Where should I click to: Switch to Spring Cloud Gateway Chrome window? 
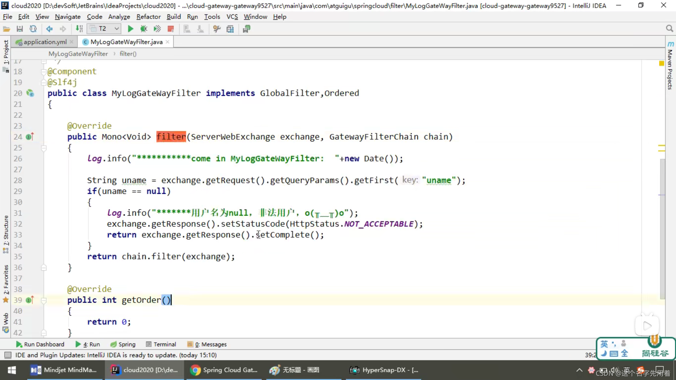[x=224, y=370]
